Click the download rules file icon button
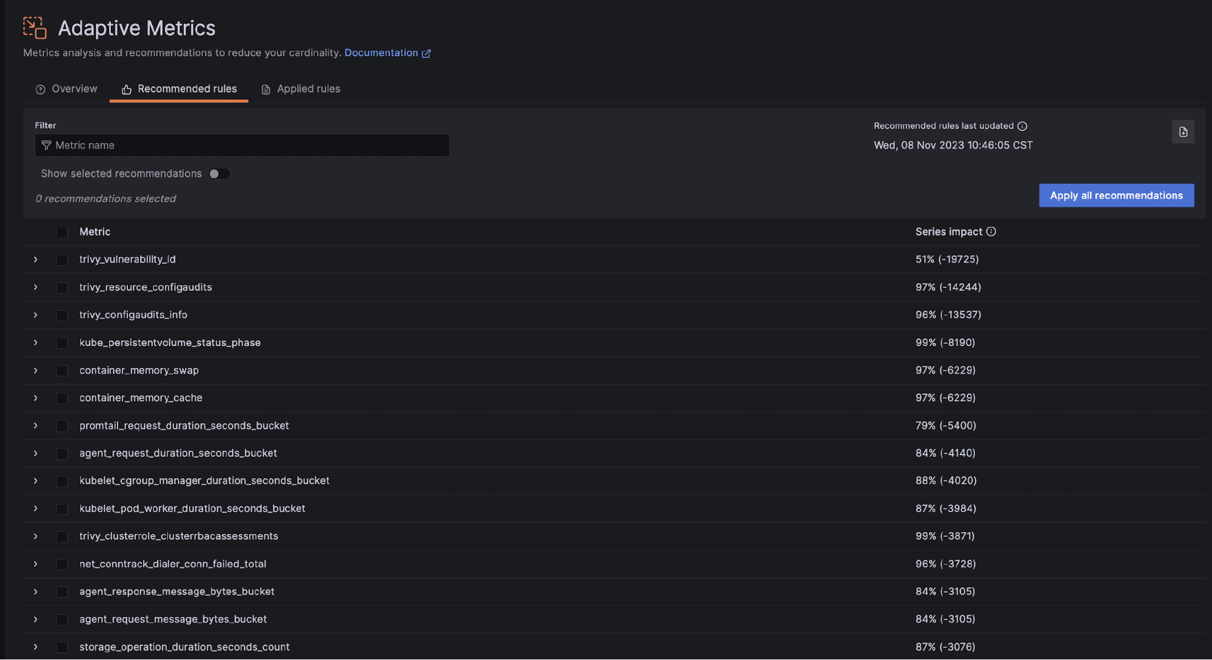 click(1183, 132)
